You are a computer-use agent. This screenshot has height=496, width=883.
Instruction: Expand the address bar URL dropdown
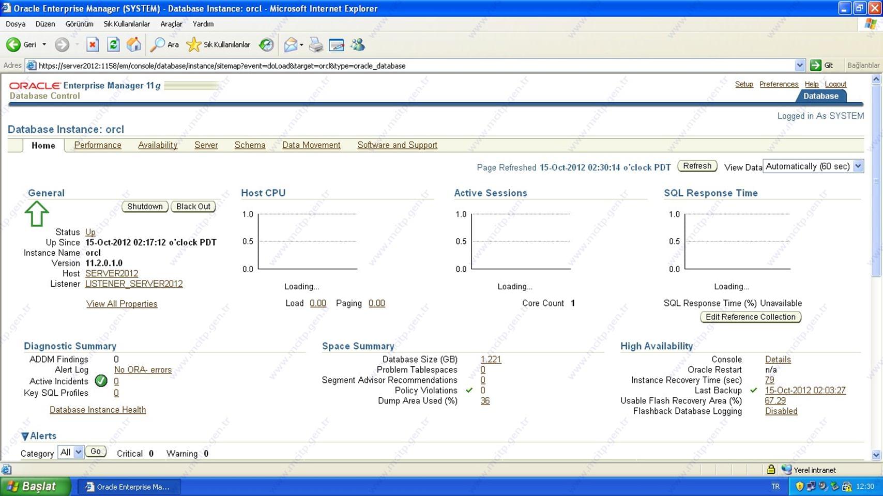click(x=800, y=65)
